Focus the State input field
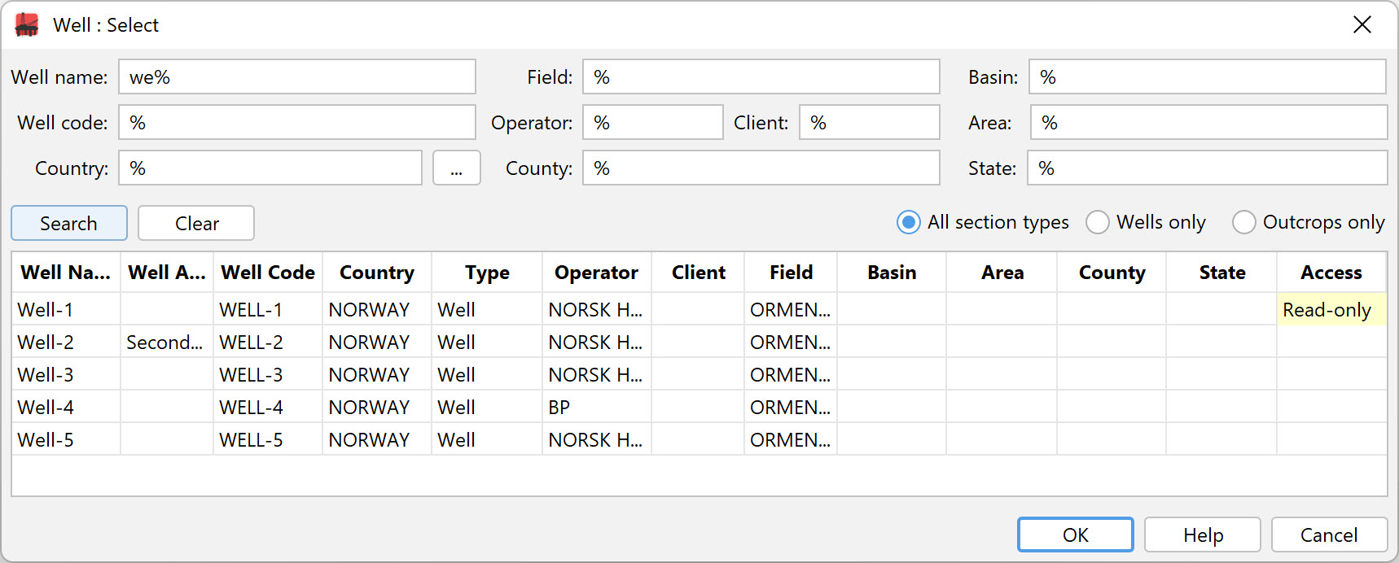The image size is (1399, 563). click(1207, 168)
